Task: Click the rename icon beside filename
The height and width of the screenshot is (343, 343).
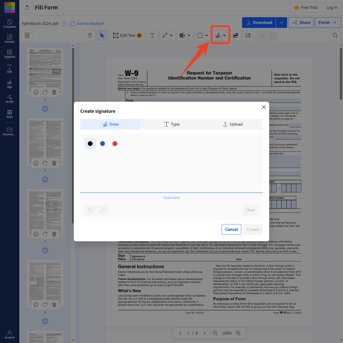Action: 64,24
